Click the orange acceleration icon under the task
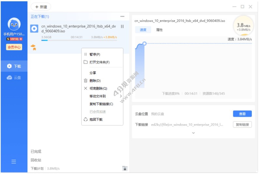 pyautogui.click(x=33, y=47)
